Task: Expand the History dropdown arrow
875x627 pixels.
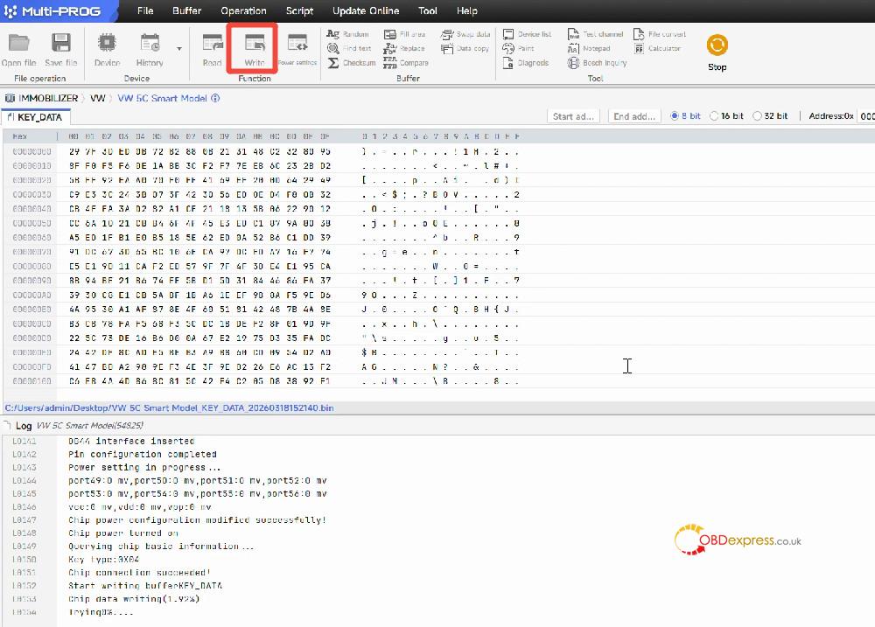Action: coord(179,49)
